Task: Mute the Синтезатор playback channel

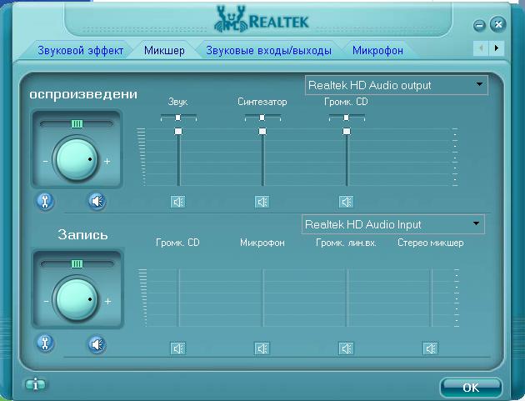Action: (262, 201)
